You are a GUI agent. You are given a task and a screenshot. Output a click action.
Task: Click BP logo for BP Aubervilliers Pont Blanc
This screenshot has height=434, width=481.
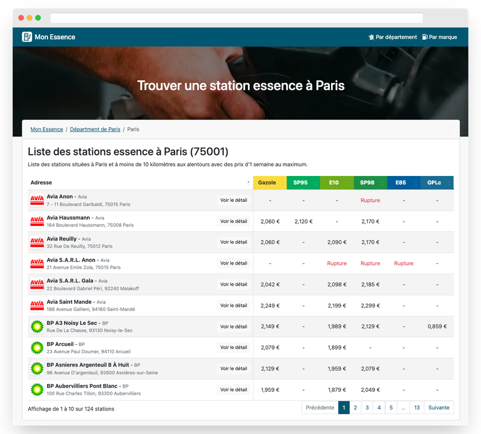click(37, 390)
